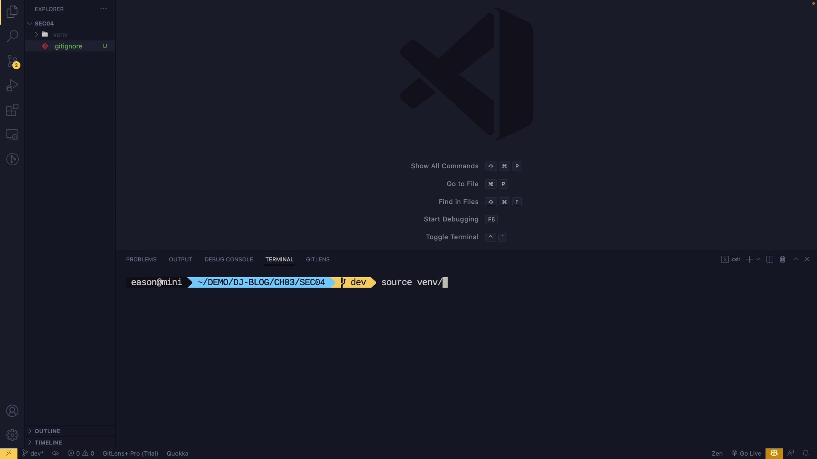Open the launch profile dropdown next to plus
The height and width of the screenshot is (459, 817).
(758, 259)
